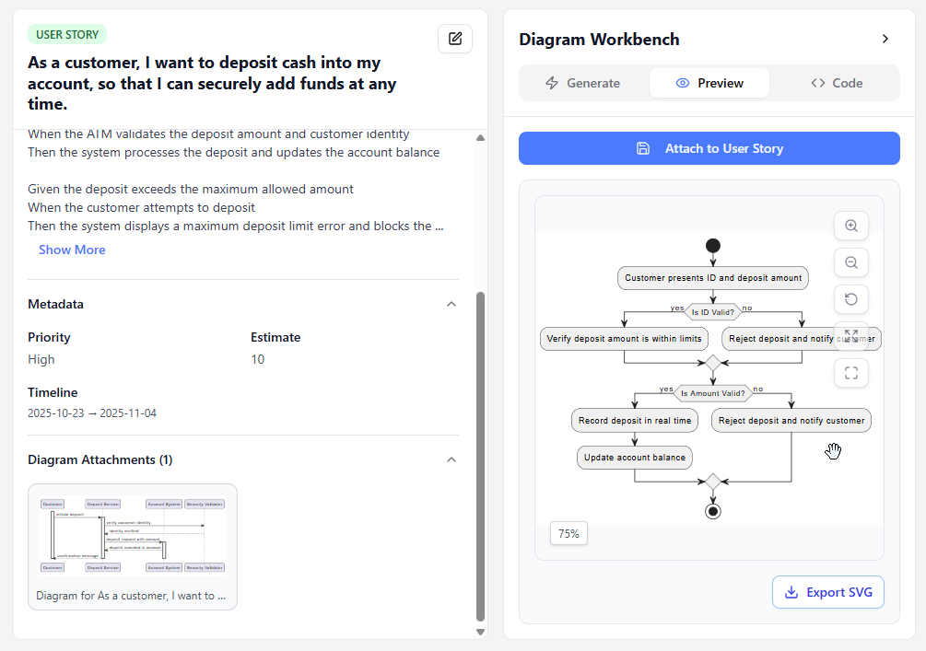The image size is (926, 651).
Task: Select the lightning icon next to Generate
Action: (x=552, y=83)
